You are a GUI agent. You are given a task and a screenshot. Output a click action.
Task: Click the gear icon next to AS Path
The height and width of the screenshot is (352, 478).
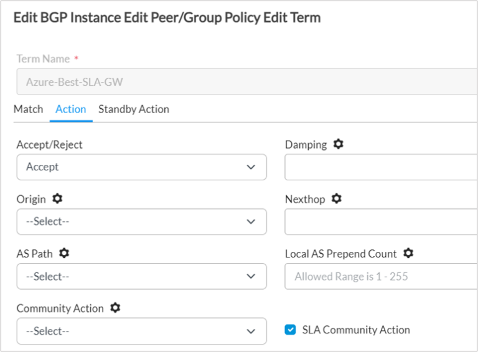[64, 254]
